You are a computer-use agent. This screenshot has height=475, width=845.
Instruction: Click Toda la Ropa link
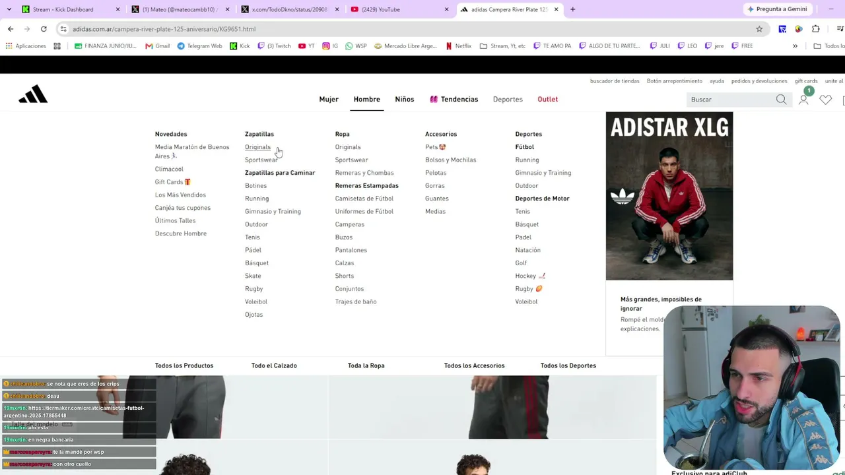click(366, 365)
